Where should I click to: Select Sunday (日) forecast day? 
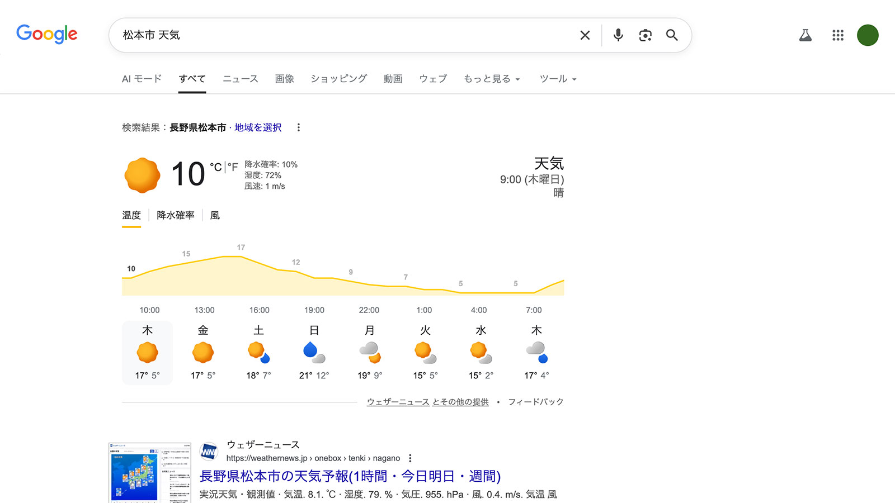(314, 353)
